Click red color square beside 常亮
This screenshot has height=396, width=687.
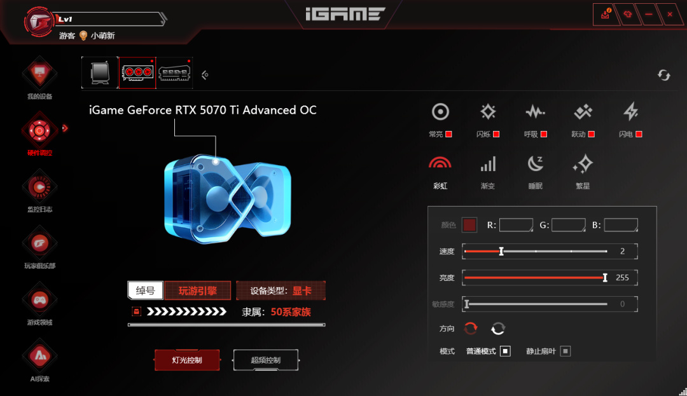448,134
